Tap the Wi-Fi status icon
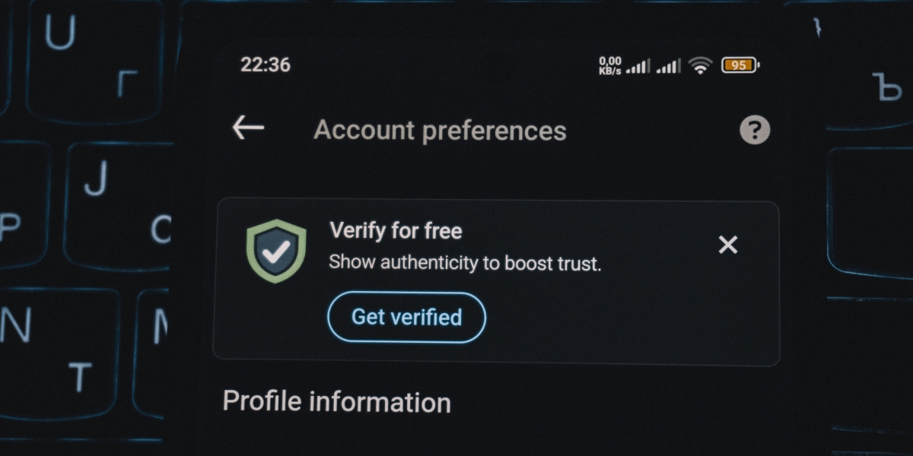Screen dimensions: 913x456 click(700, 65)
